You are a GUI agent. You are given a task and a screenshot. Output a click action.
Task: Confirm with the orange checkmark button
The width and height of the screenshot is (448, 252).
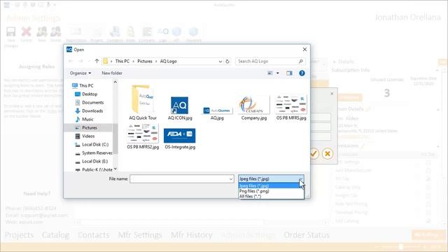click(x=314, y=154)
